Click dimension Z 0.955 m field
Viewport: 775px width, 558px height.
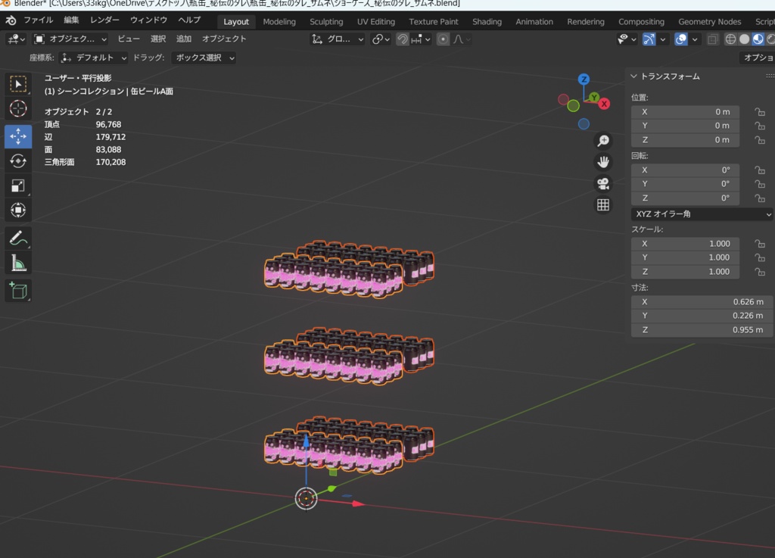click(702, 330)
